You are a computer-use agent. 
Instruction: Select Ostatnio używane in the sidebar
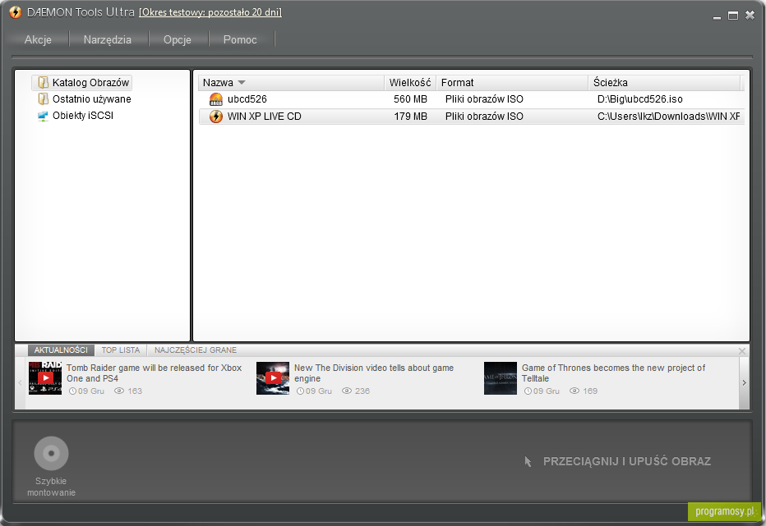click(92, 99)
